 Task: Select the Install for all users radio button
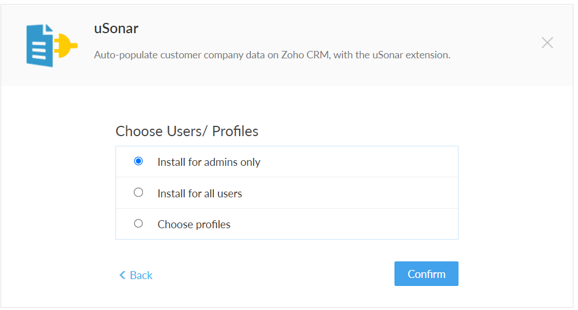pyautogui.click(x=138, y=193)
